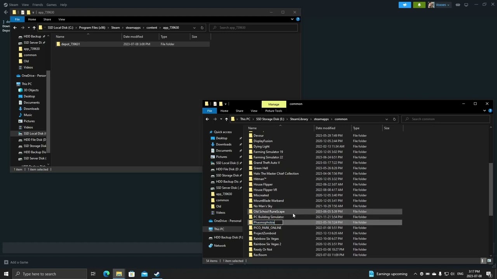Open Picture Tools tab in common window
Viewport: 497px width, 279px height.
273,111
